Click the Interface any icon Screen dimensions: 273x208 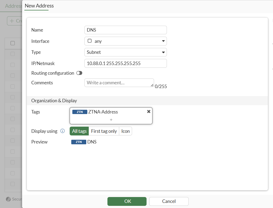(90, 41)
